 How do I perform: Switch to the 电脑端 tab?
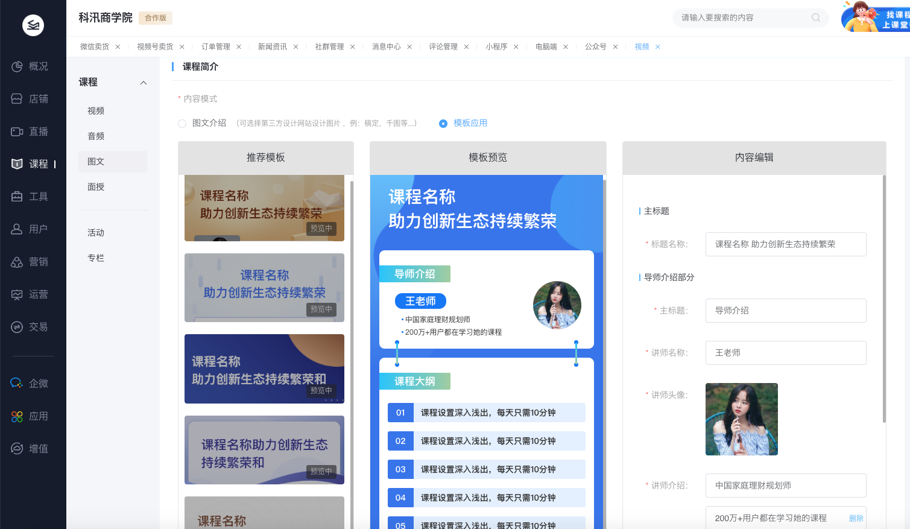pyautogui.click(x=546, y=46)
